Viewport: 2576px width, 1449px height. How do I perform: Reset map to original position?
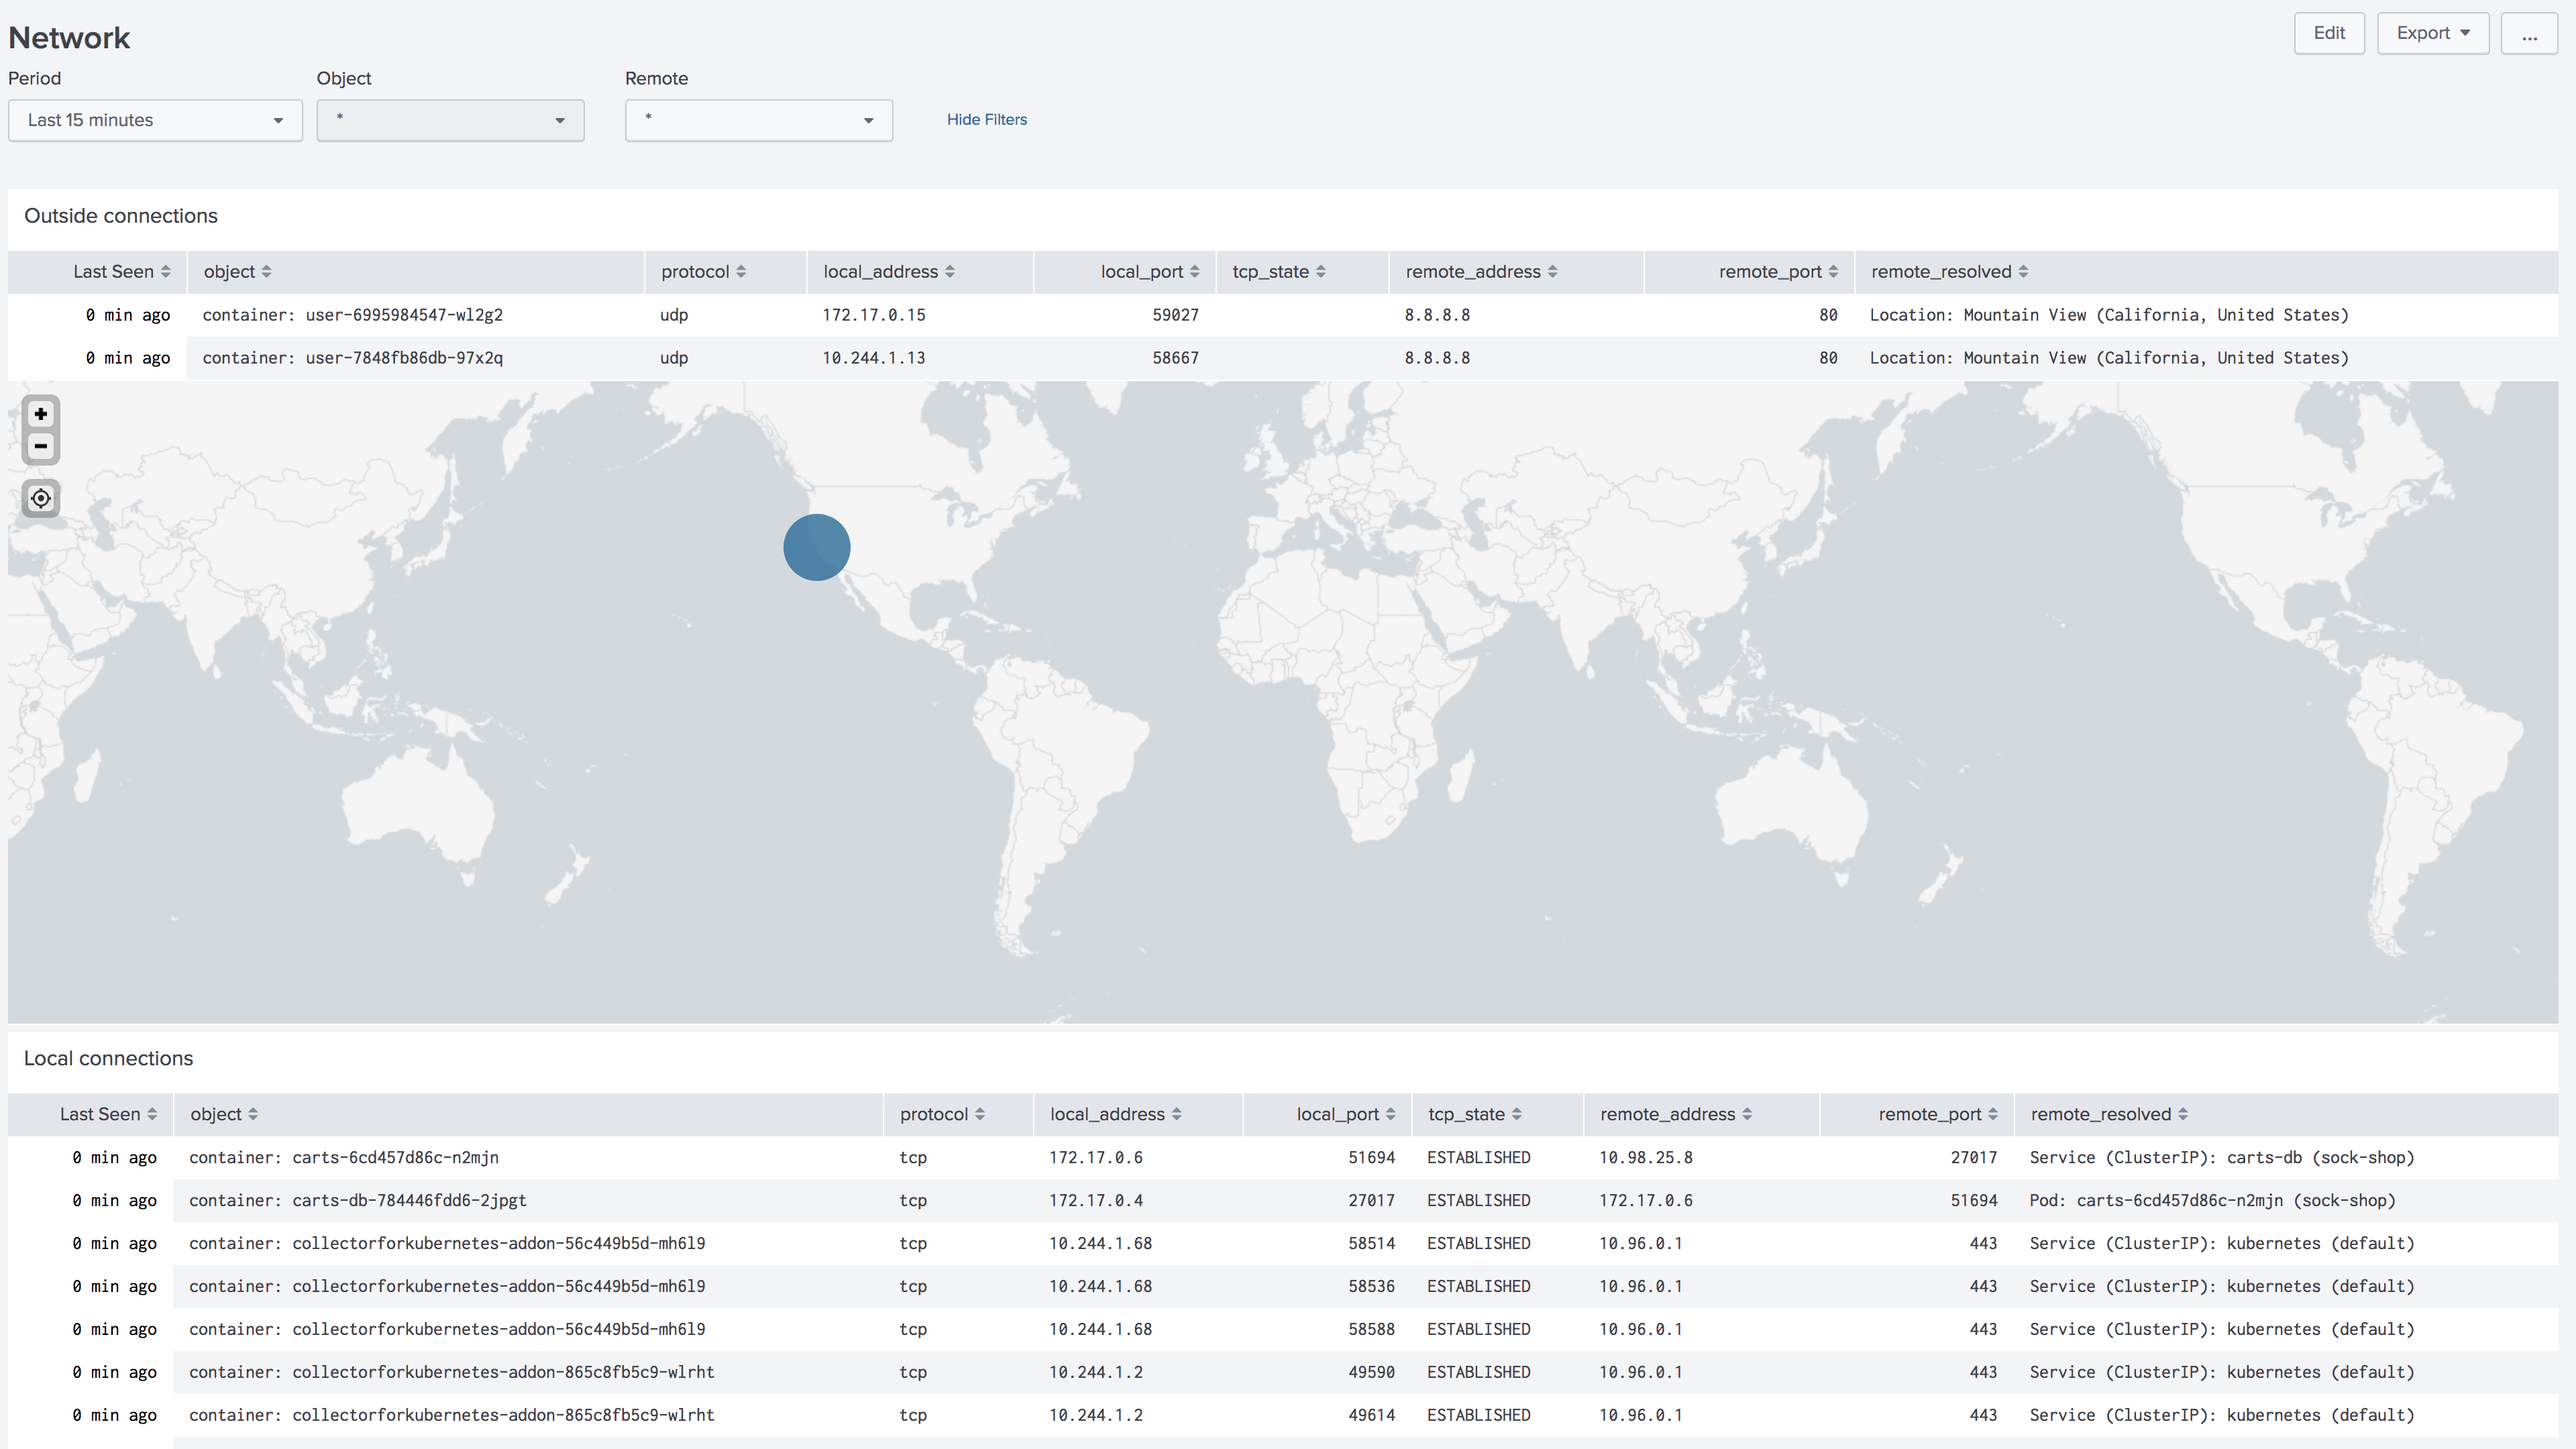[x=41, y=498]
